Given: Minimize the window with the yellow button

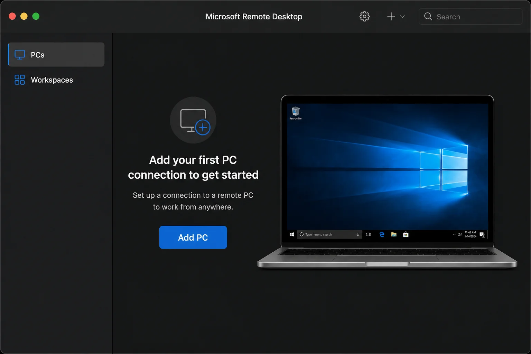Looking at the screenshot, I should tap(24, 16).
